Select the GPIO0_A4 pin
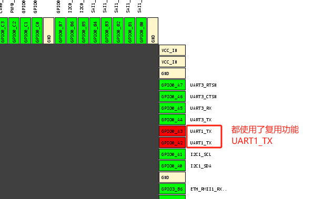 pos(172,120)
